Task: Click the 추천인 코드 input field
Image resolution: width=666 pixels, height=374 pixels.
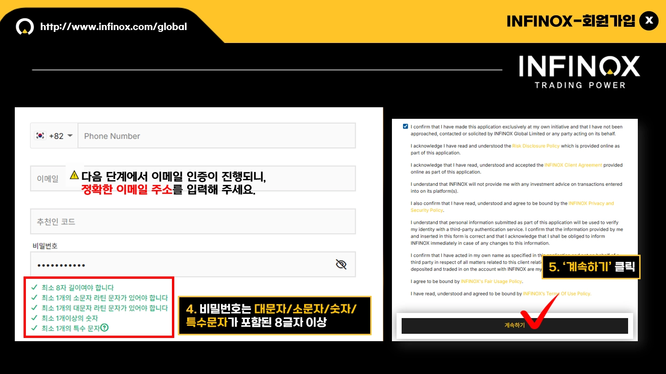Action: pyautogui.click(x=193, y=221)
